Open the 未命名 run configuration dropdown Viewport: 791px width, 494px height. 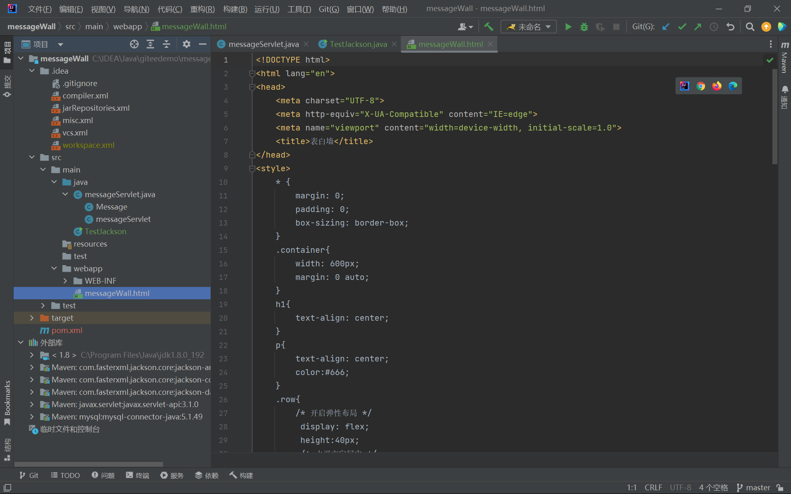click(529, 27)
